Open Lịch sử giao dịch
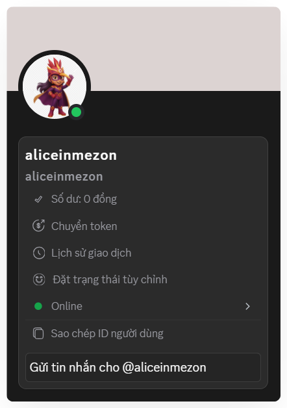Viewport: 287px width, 408px height. pos(143,253)
